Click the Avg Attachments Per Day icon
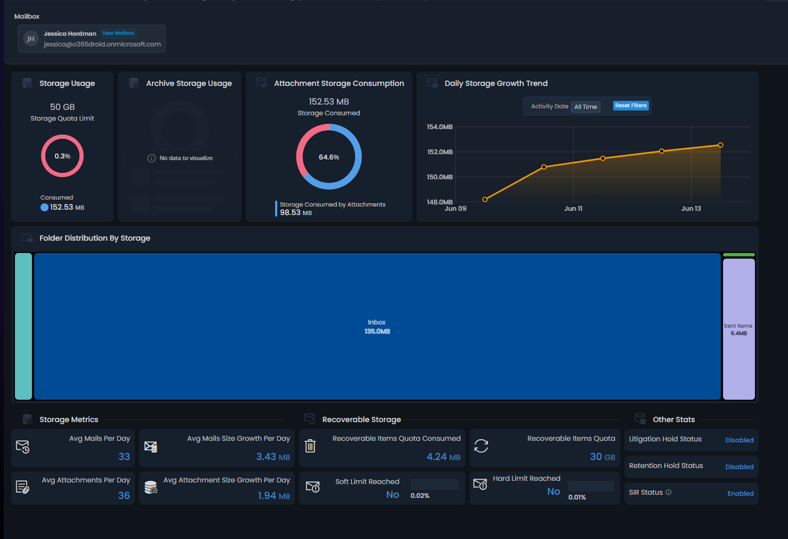The image size is (788, 539). pyautogui.click(x=22, y=487)
